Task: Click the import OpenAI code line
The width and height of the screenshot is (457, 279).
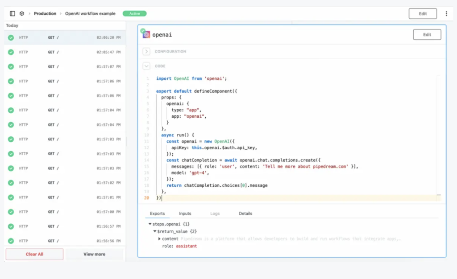Action: coord(191,78)
